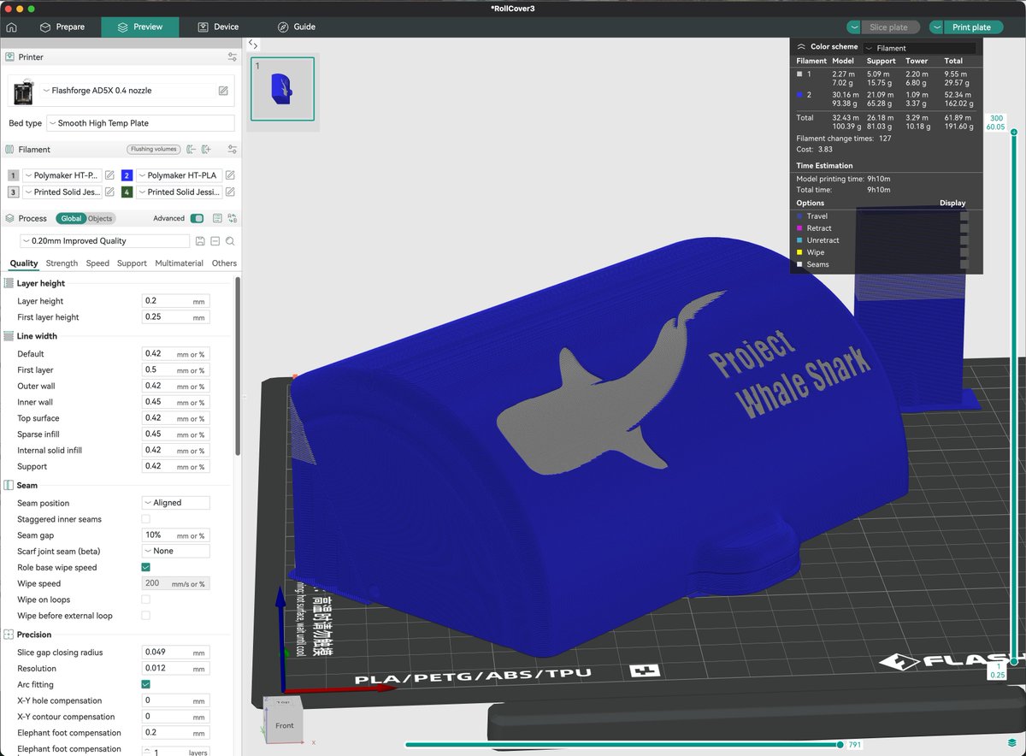The image size is (1026, 756).
Task: Open filament settings sliders icon
Action: coord(233,149)
